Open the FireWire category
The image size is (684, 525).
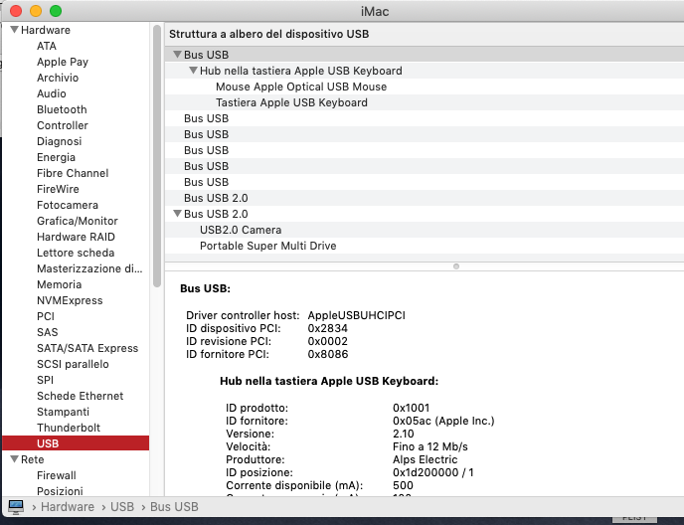(58, 189)
